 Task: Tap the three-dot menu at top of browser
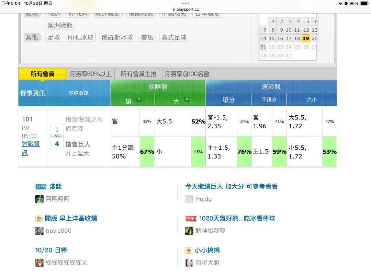point(185,3)
